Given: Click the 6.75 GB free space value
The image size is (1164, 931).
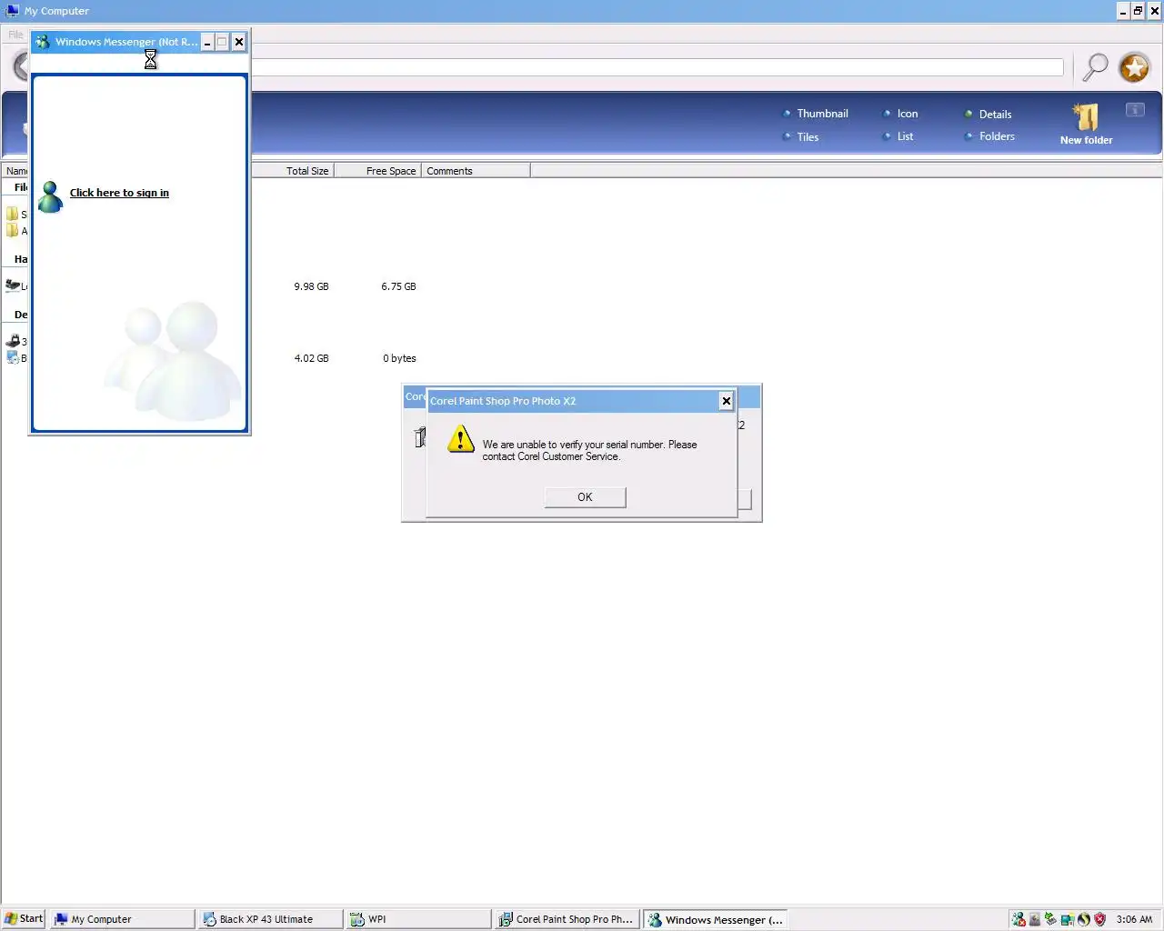Looking at the screenshot, I should coord(398,286).
